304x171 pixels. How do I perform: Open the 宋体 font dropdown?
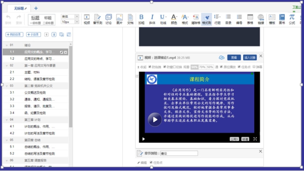click(x=70, y=16)
